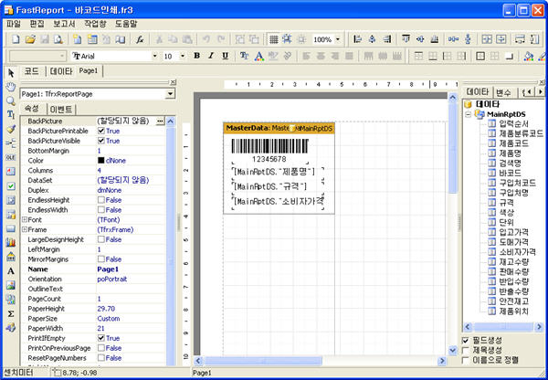
Task: Close the object inspector panel
Action: tap(173, 82)
